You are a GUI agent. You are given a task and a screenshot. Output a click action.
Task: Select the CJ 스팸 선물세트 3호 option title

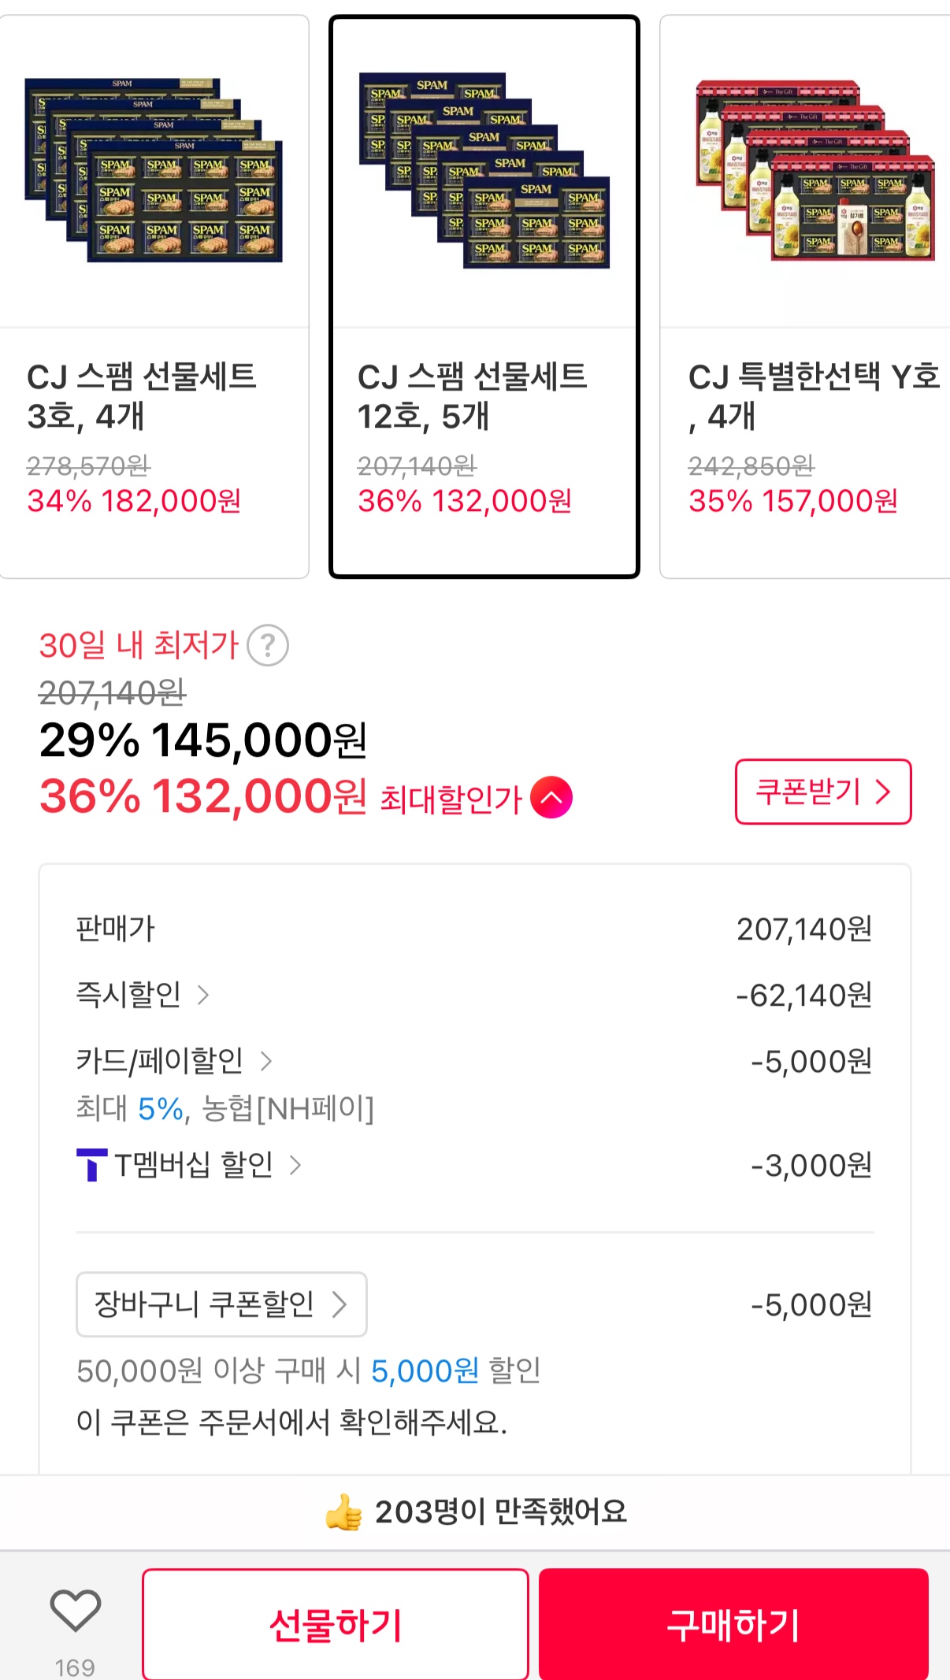[142, 396]
